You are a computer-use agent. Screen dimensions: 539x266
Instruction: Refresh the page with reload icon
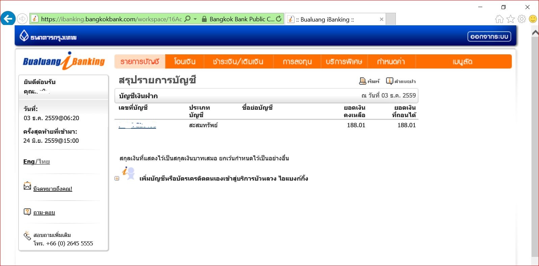tap(279, 19)
